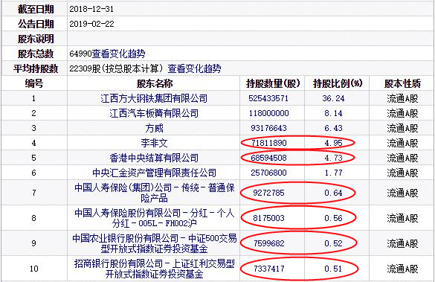Click row number 6 cell
Image resolution: width=435 pixels, height=282 pixels.
coord(34,173)
